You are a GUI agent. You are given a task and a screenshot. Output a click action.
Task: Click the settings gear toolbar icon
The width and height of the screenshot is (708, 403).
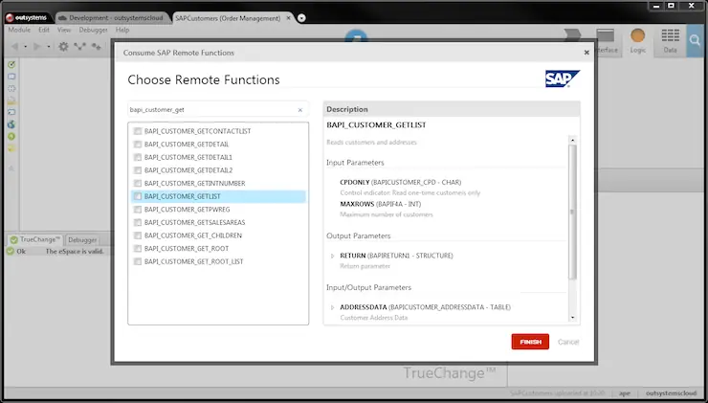pyautogui.click(x=64, y=47)
